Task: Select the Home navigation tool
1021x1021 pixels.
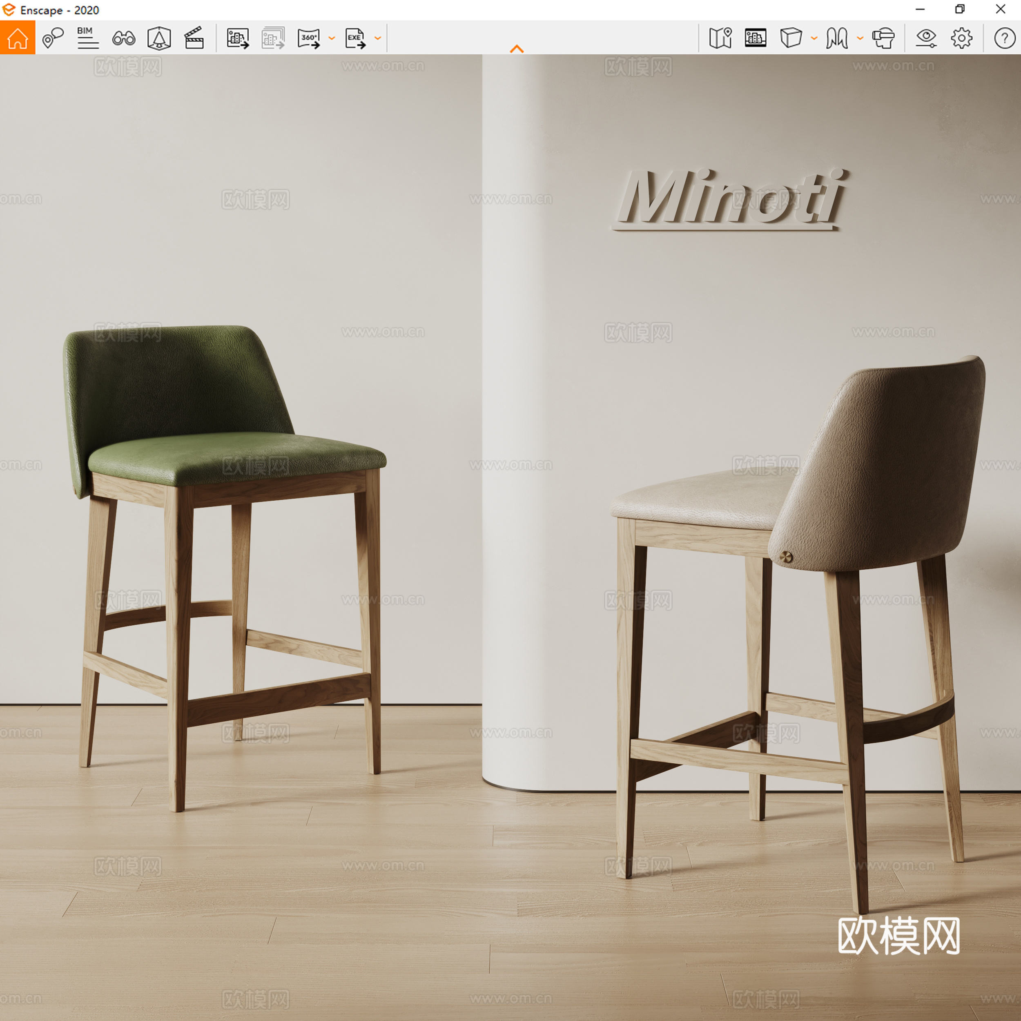Action: pyautogui.click(x=18, y=38)
